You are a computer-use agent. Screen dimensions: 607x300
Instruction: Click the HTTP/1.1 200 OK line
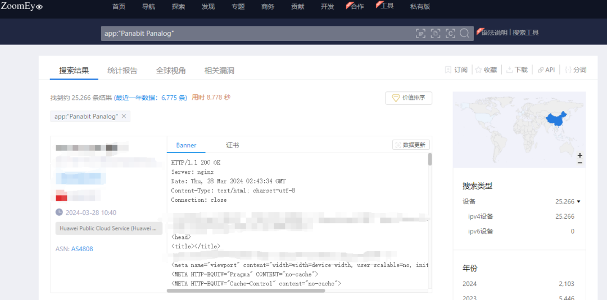pyautogui.click(x=196, y=163)
